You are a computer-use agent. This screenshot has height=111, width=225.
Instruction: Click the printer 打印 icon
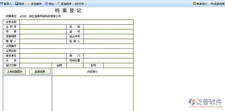[x=76, y=4]
